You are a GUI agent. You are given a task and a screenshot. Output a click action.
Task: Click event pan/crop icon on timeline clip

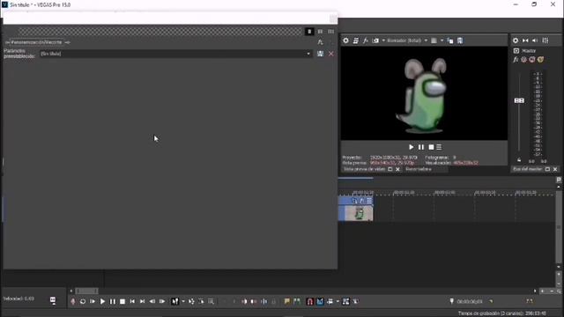click(354, 201)
